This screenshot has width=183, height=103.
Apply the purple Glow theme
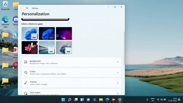(64, 33)
